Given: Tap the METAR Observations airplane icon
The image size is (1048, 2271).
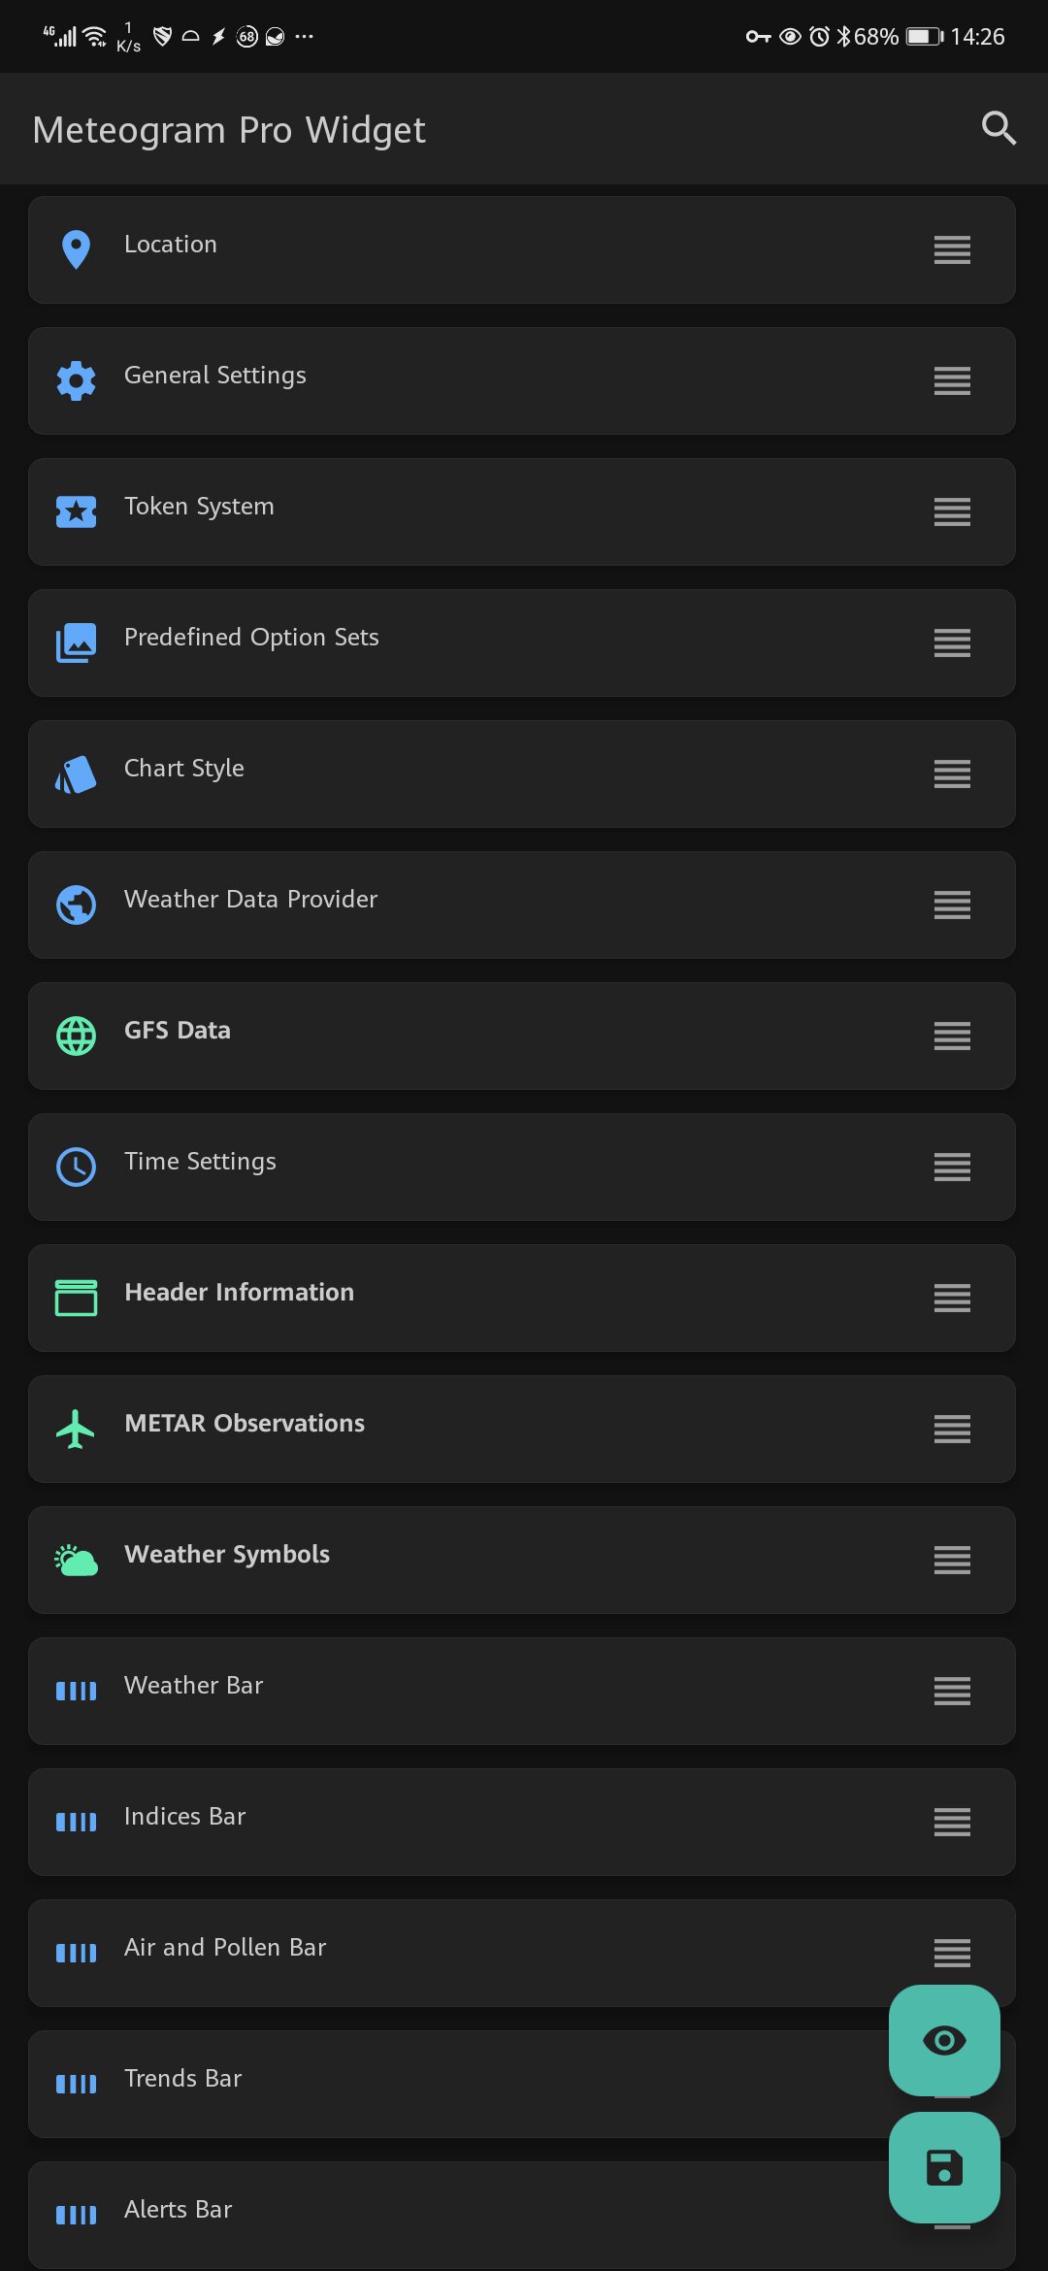Looking at the screenshot, I should (x=76, y=1429).
